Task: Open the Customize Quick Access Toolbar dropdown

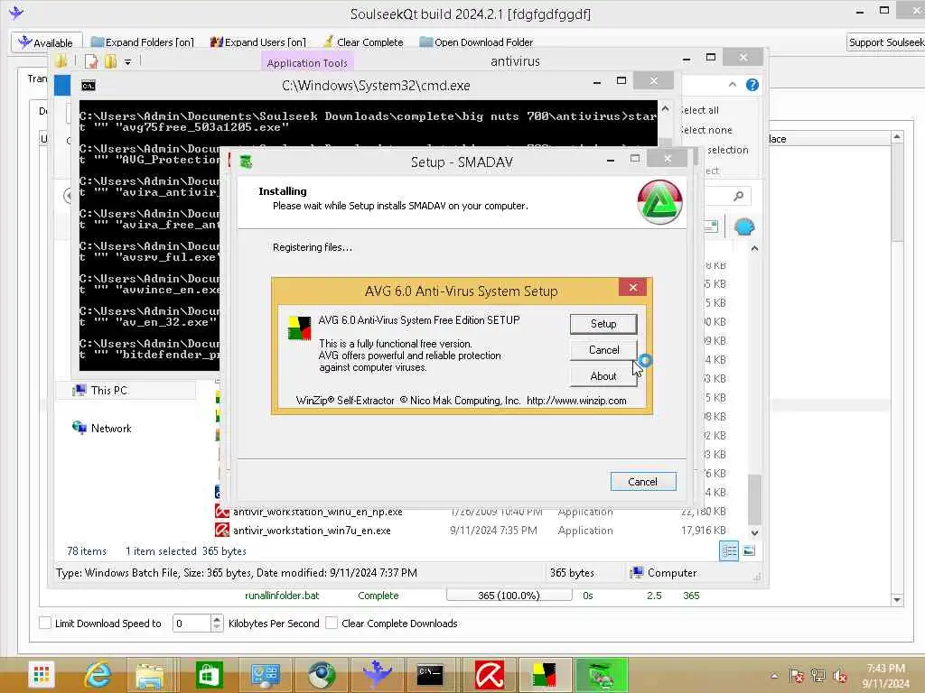Action: 127,62
